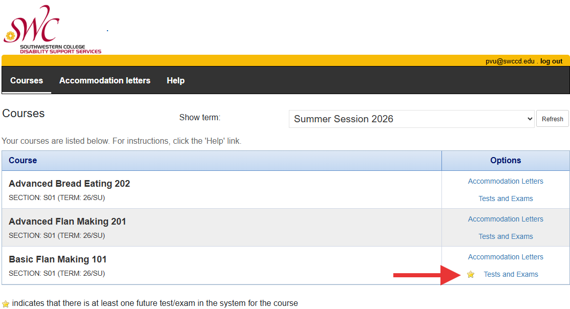This screenshot has width=570, height=309.
Task: Select the Advanced Bread Eating 202 course title
Action: pyautogui.click(x=70, y=184)
